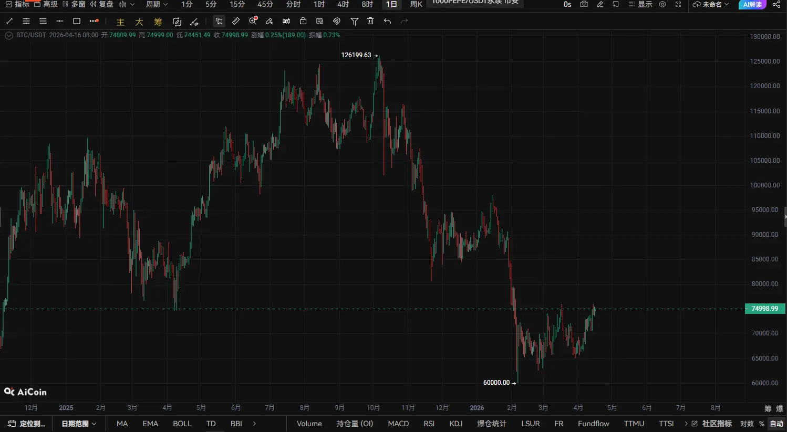Click the funnel filter icon
787x432 pixels.
(x=355, y=22)
